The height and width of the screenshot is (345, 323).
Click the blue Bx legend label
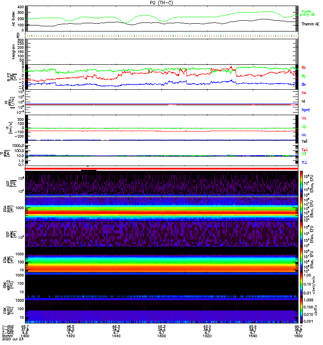(304, 85)
